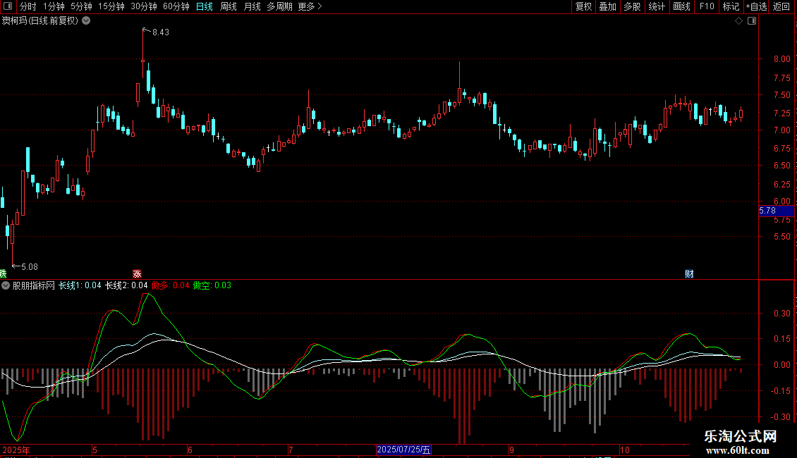Toggle the right side panel icon
Screen dimensions: 797x458
[x=752, y=21]
